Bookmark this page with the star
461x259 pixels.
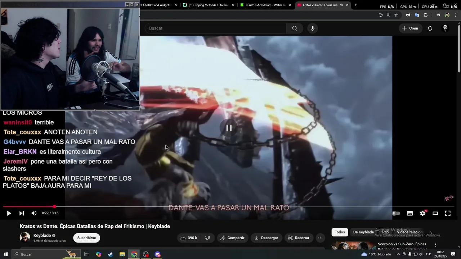click(396, 15)
